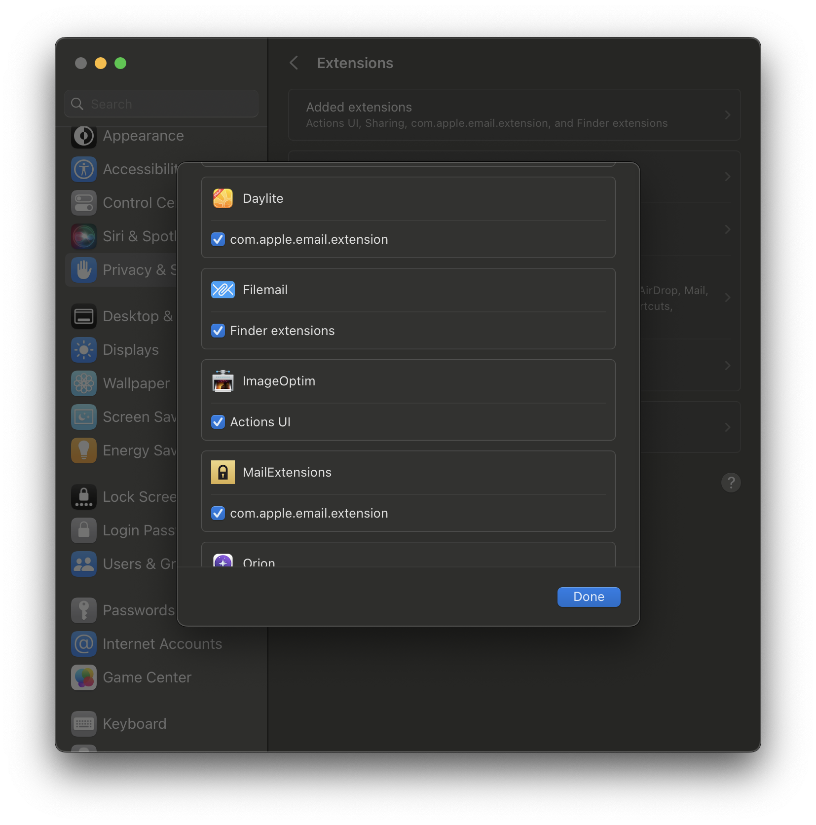Open the row chevron beside AirDrop, Mail text
The width and height of the screenshot is (816, 825).
pyautogui.click(x=727, y=298)
